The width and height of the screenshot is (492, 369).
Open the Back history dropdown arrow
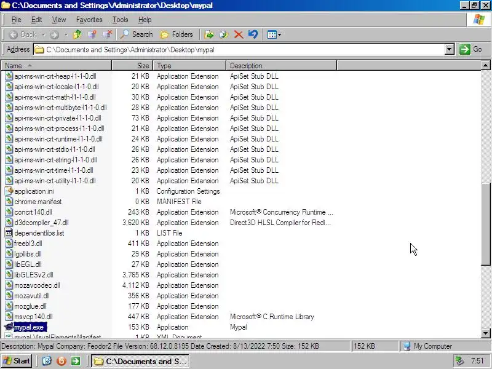(x=44, y=34)
